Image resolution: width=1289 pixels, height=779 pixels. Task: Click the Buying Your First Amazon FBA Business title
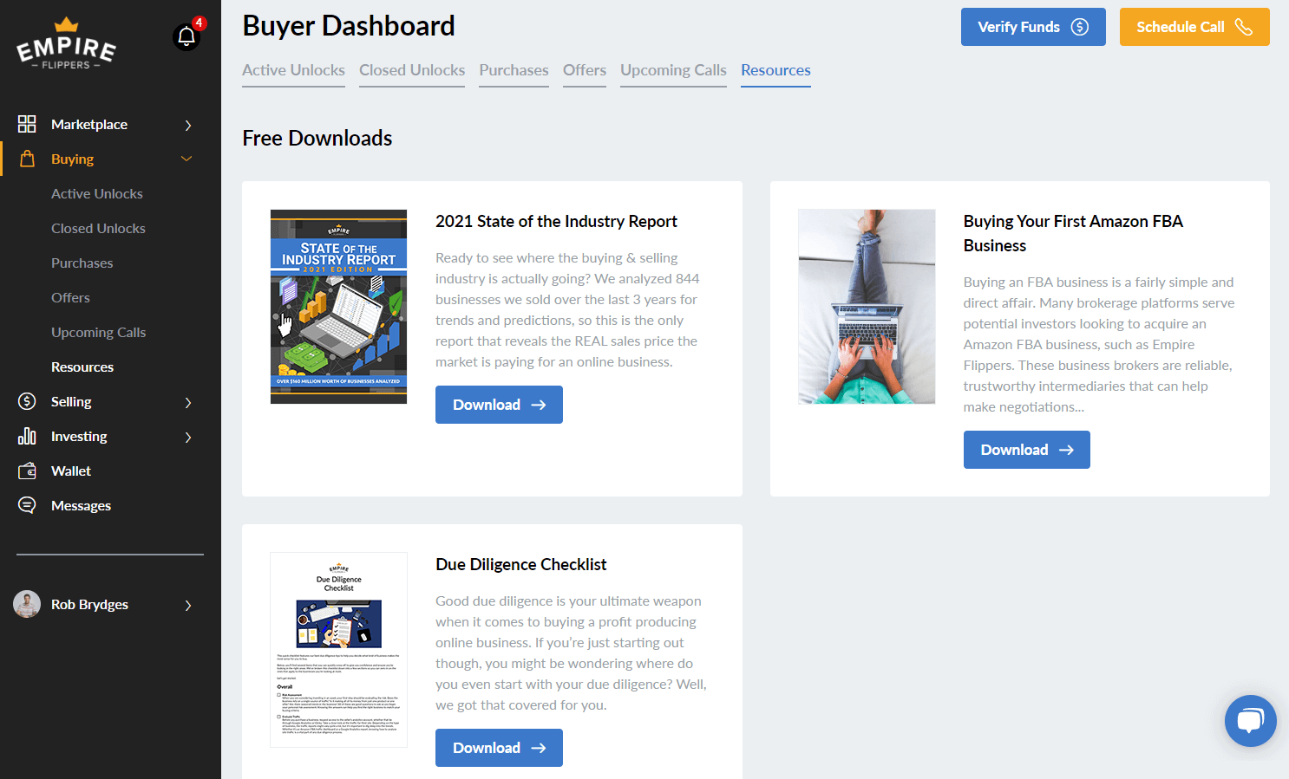tap(1073, 233)
